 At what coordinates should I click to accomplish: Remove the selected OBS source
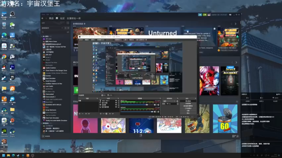click(103, 113)
